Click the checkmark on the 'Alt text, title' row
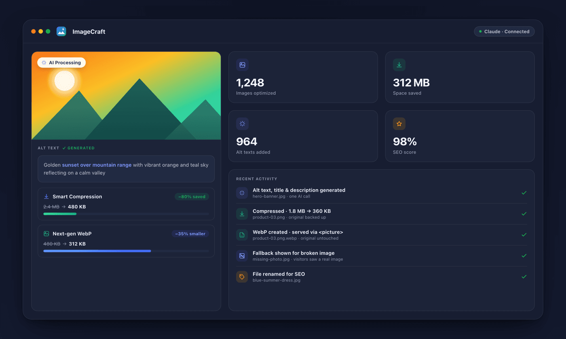566x339 pixels. pos(524,193)
